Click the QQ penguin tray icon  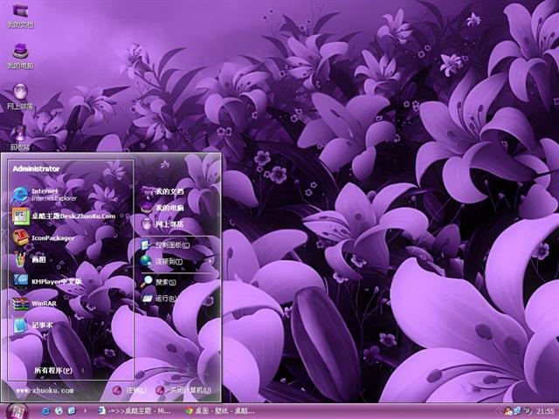pos(508,411)
